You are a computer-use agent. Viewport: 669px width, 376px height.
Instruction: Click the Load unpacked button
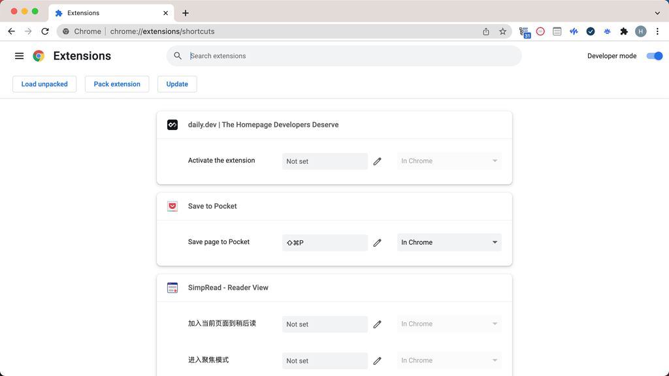44,84
